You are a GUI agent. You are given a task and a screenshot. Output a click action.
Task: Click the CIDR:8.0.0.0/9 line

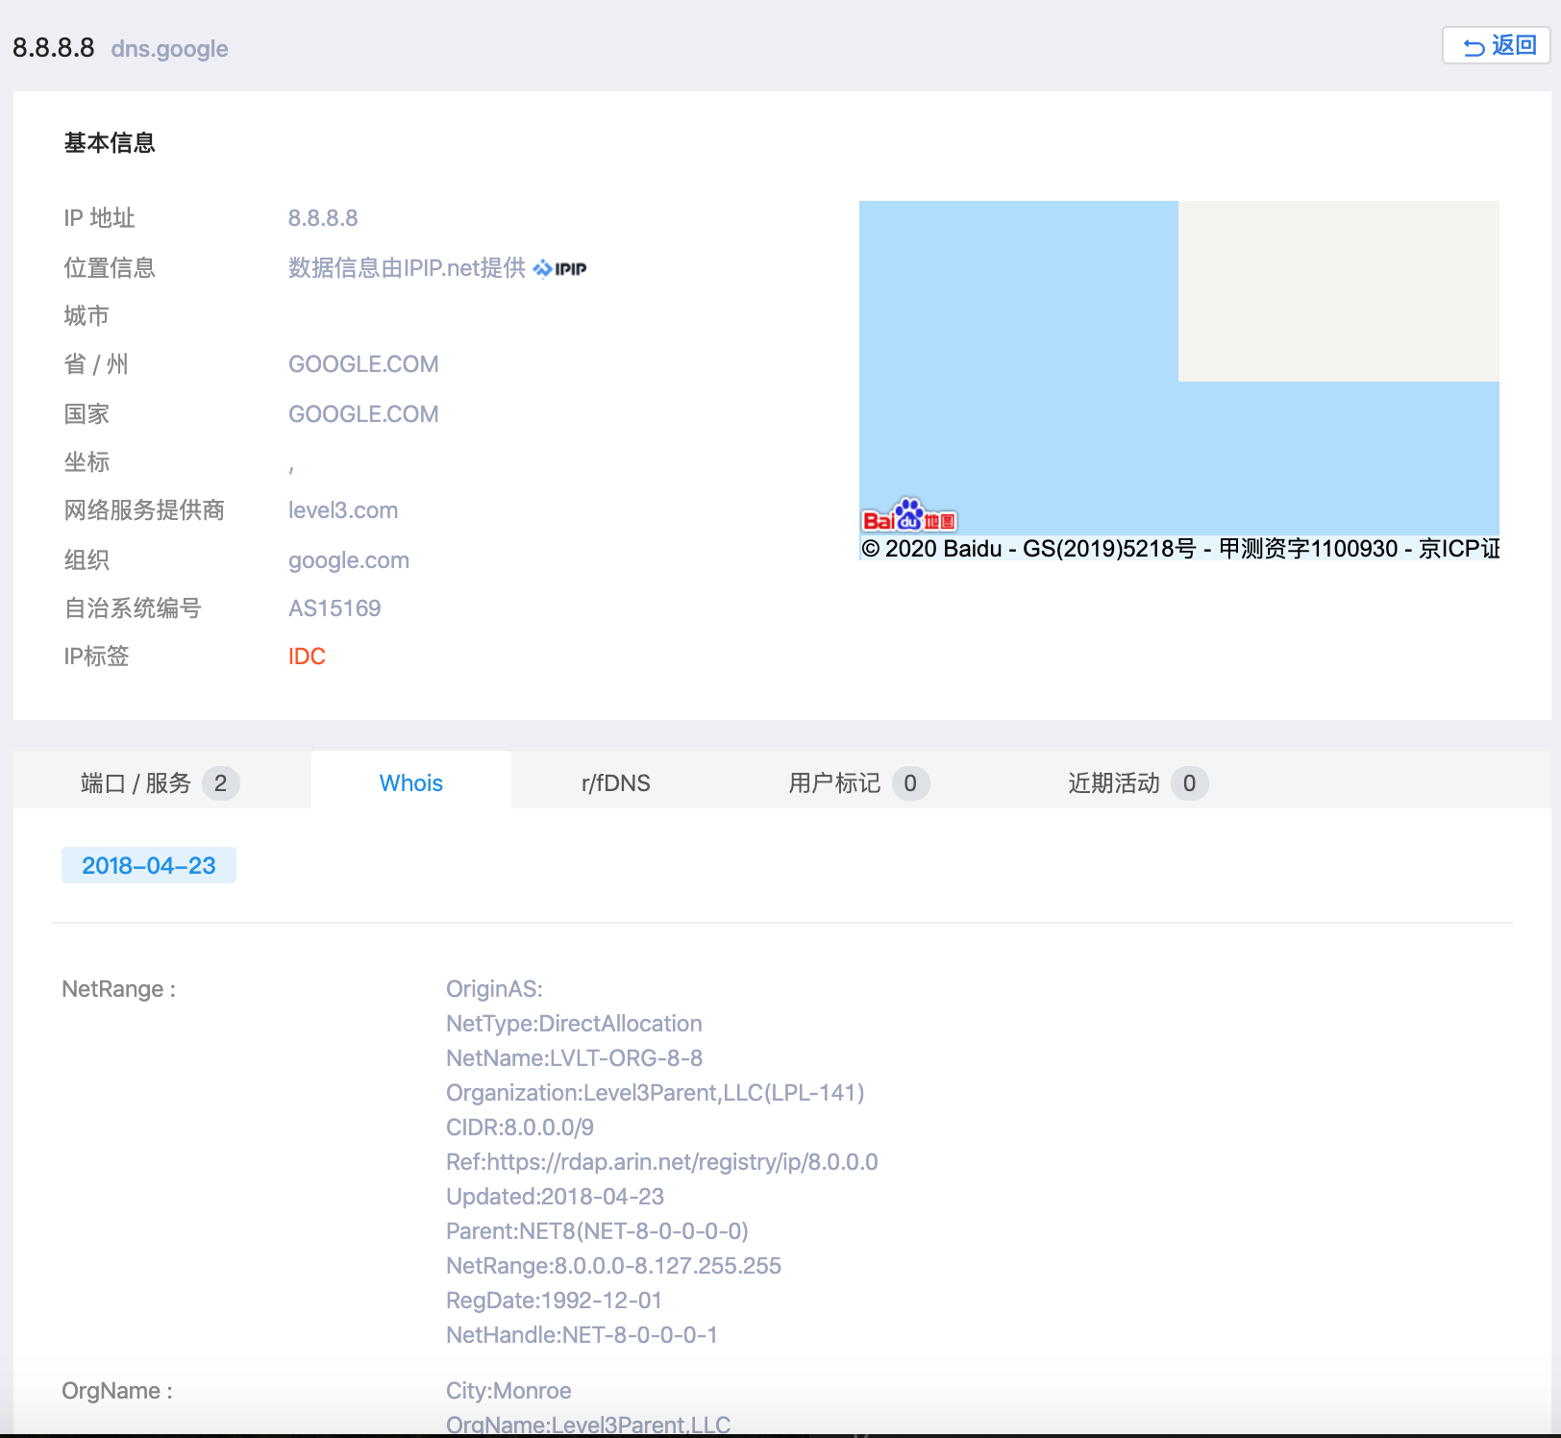click(x=520, y=1128)
